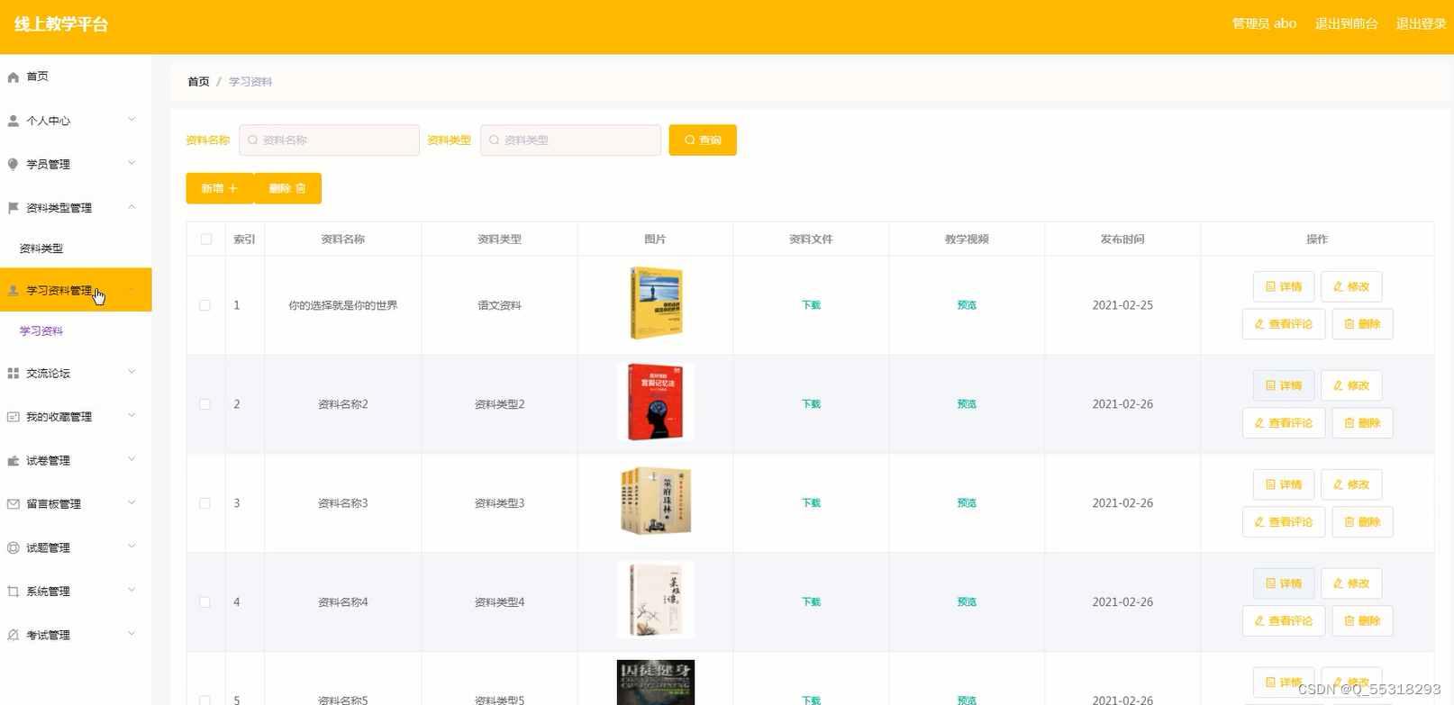The width and height of the screenshot is (1454, 705).
Task: Check the checkbox for 资料名称4 row
Action: [205, 602]
